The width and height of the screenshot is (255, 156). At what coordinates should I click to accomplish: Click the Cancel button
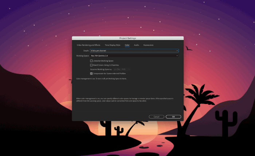coord(156,117)
